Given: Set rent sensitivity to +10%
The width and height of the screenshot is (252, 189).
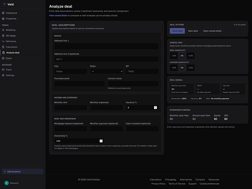Looking at the screenshot, I should pyautogui.click(x=191, y=56).
